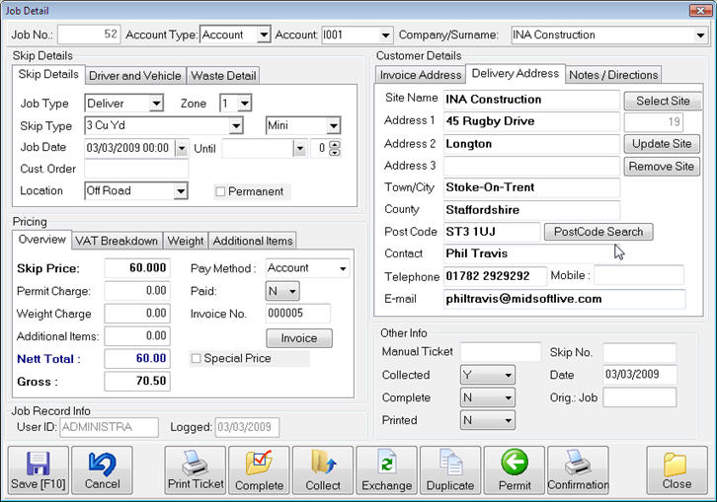Click the Select Site button

point(662,101)
